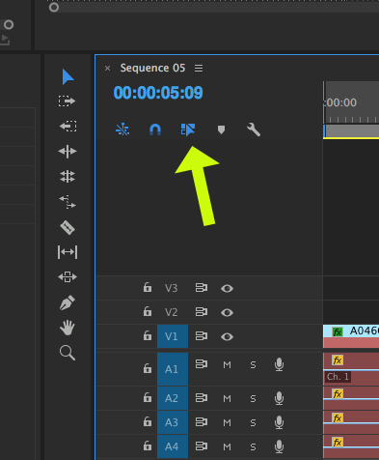The image size is (379, 460).
Task: Select the Hand tool
Action: pyautogui.click(x=68, y=328)
